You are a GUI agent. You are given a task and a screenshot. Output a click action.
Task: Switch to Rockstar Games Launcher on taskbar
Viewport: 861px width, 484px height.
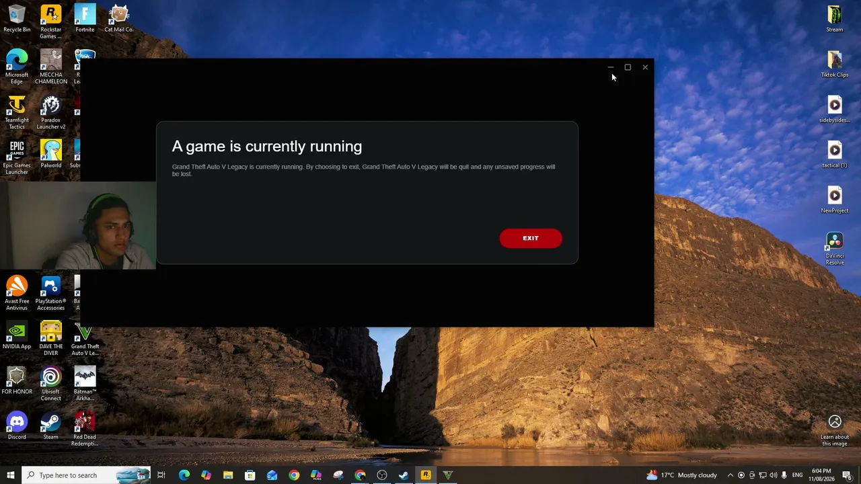[x=426, y=475]
